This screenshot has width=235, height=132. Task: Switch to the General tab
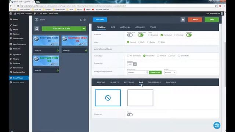(101, 27)
